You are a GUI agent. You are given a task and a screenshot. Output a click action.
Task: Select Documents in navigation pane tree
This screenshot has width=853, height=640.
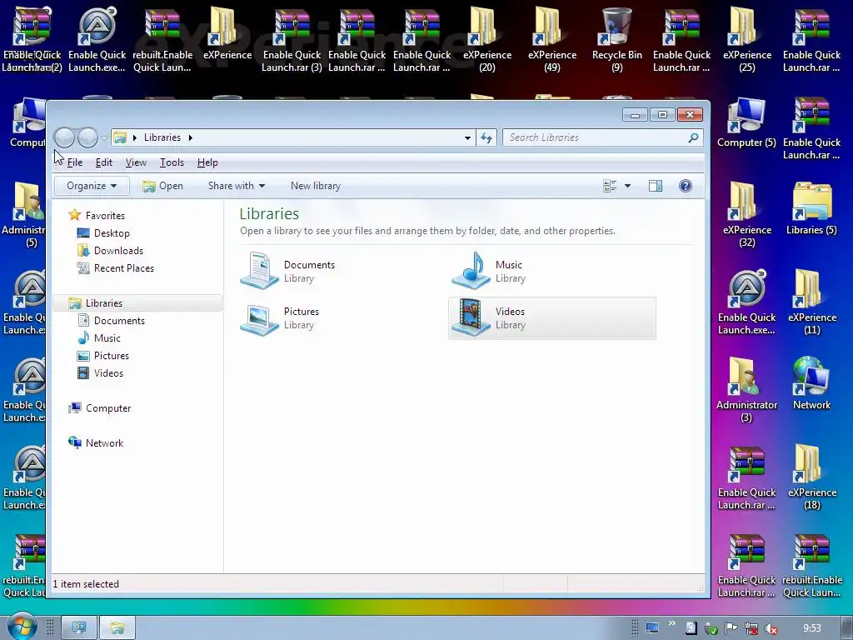(x=119, y=321)
